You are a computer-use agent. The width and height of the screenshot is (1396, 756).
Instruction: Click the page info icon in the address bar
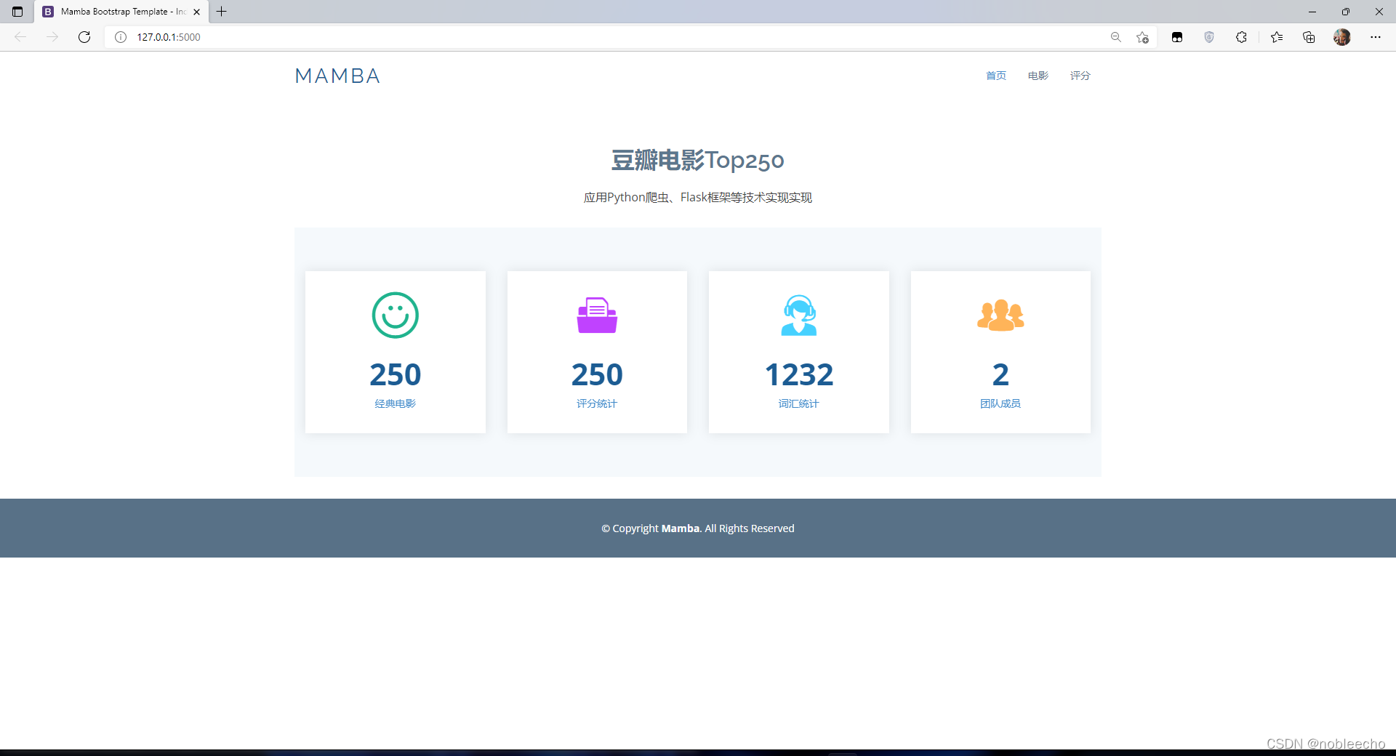click(121, 37)
